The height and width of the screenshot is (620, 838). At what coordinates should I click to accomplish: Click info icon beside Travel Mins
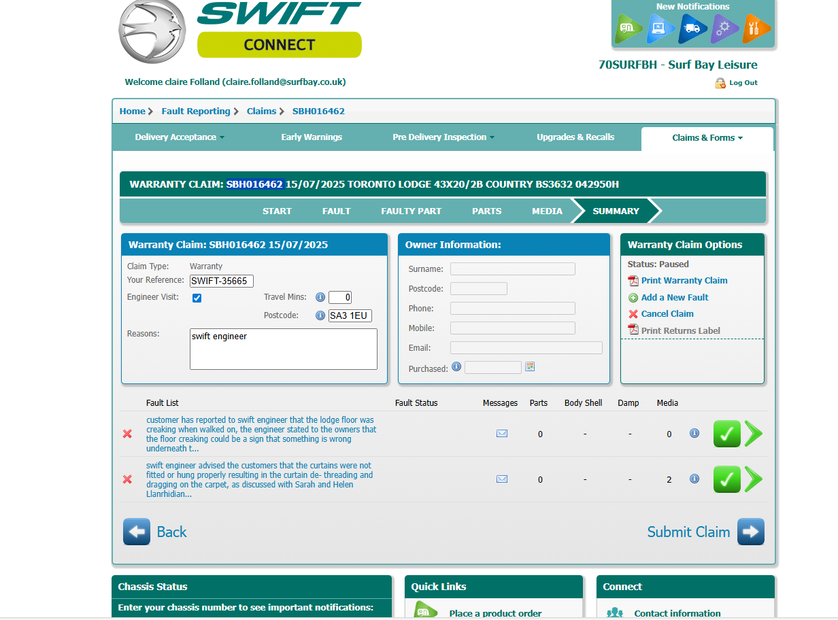click(320, 297)
